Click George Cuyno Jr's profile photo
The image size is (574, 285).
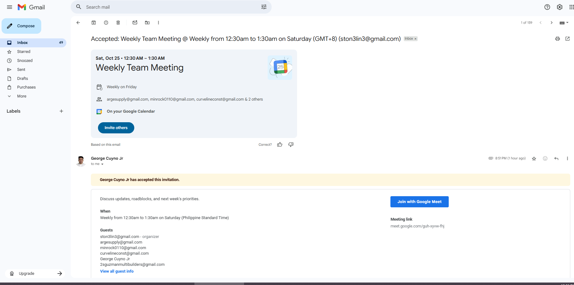pyautogui.click(x=81, y=161)
